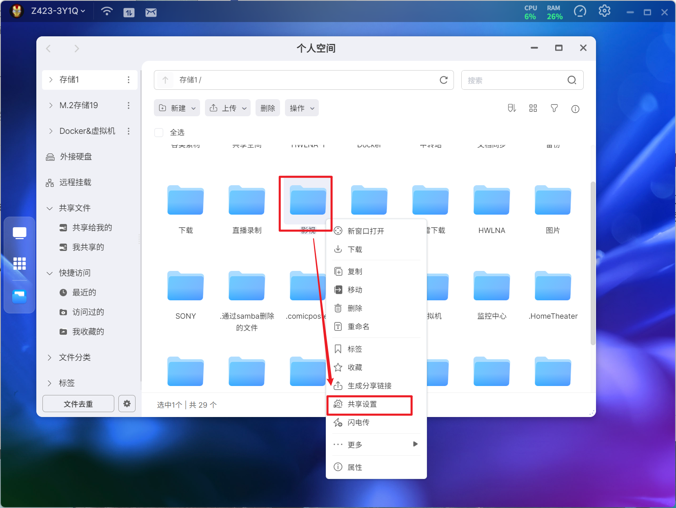
Task: Choose 属性 from context menu
Action: pyautogui.click(x=376, y=467)
